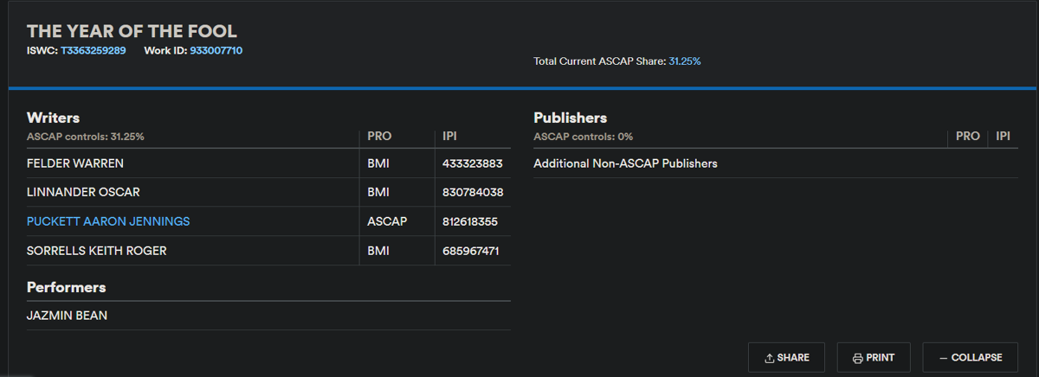Click the share icon in the Share button
This screenshot has width=1039, height=377.
click(x=769, y=358)
